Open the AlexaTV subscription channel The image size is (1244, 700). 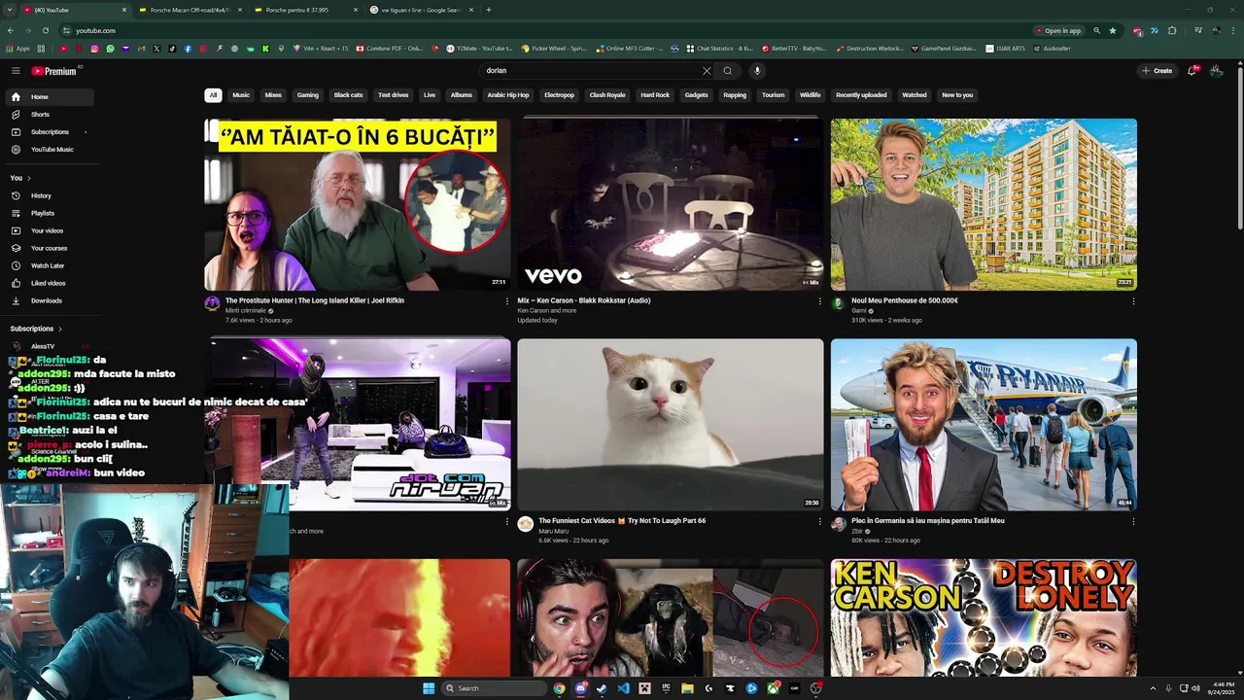point(43,346)
